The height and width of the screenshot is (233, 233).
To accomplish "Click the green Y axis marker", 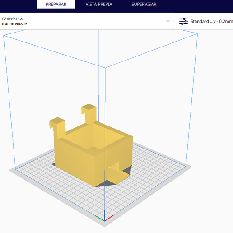I will [100, 218].
